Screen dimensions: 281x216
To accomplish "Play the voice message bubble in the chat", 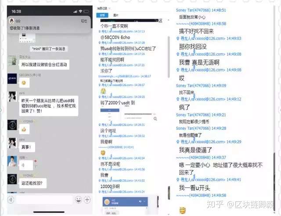I will [x=26, y=165].
